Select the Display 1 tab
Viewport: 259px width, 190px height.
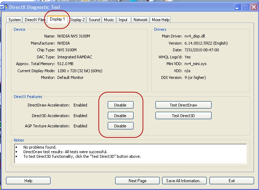click(57, 19)
